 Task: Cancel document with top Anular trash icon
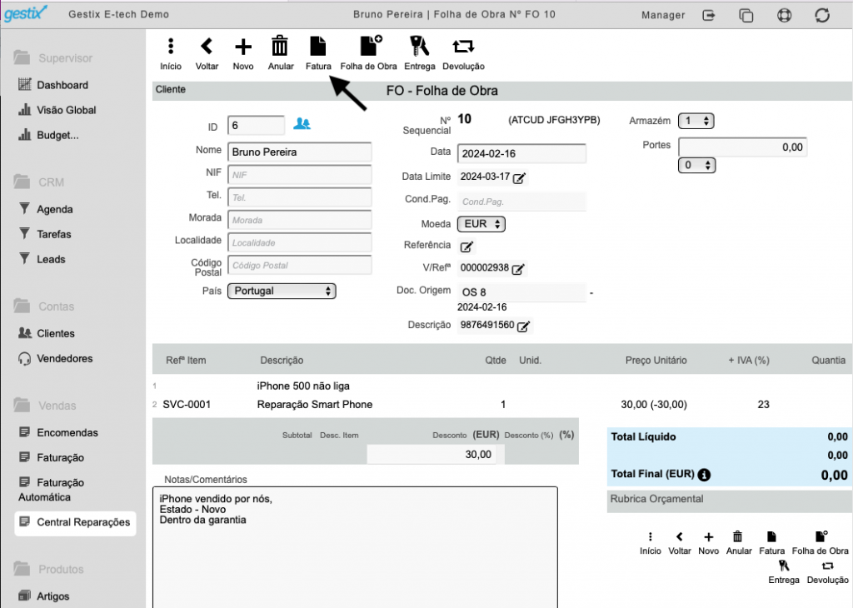tap(280, 46)
